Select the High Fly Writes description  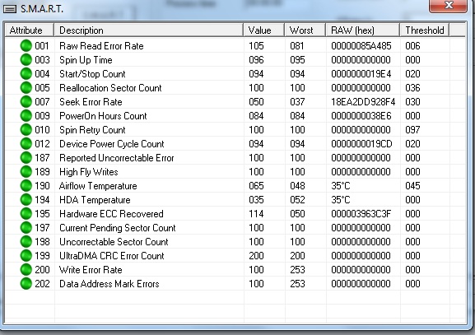pyautogui.click(x=88, y=172)
